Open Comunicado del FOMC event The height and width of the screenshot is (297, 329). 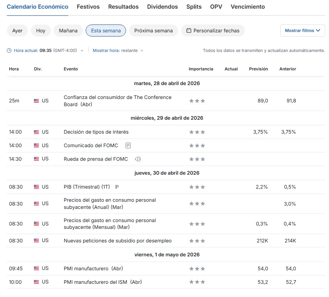click(x=91, y=145)
